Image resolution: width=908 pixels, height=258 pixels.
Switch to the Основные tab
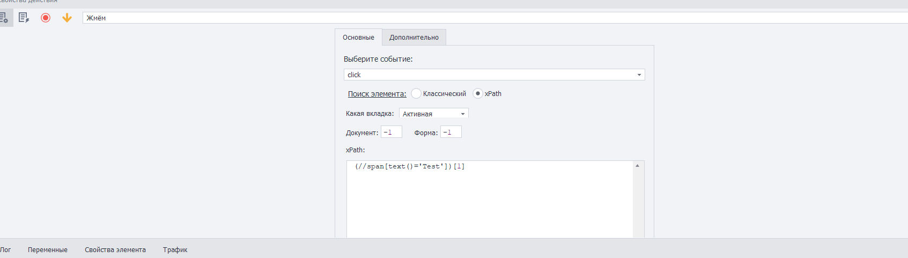[358, 38]
